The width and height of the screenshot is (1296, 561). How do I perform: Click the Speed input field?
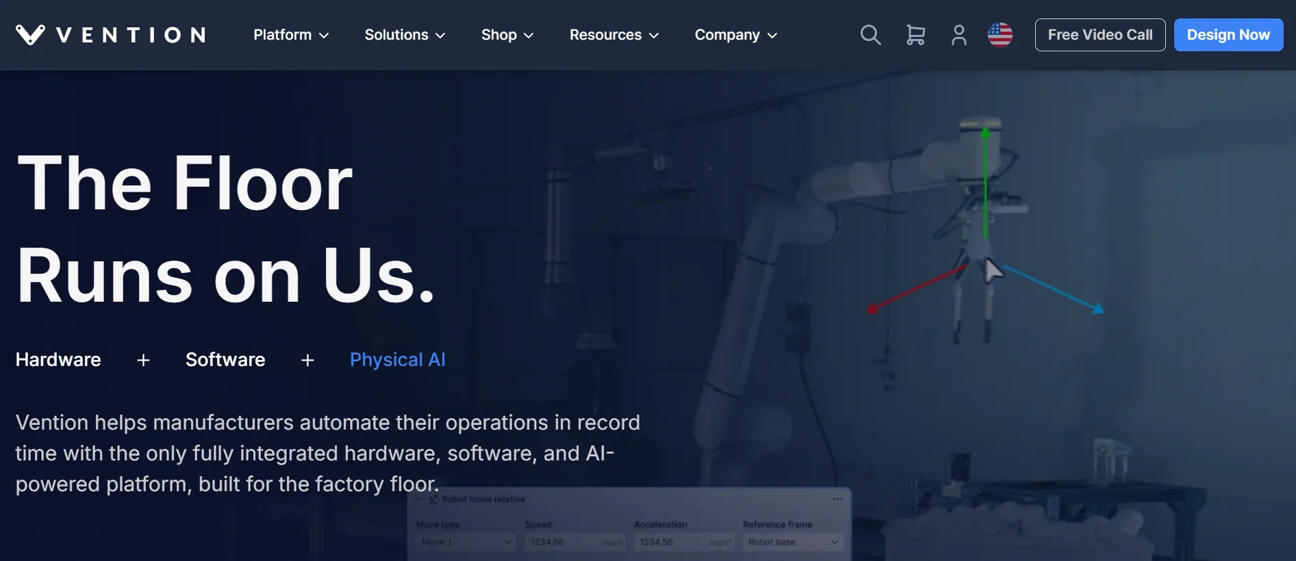(x=575, y=542)
